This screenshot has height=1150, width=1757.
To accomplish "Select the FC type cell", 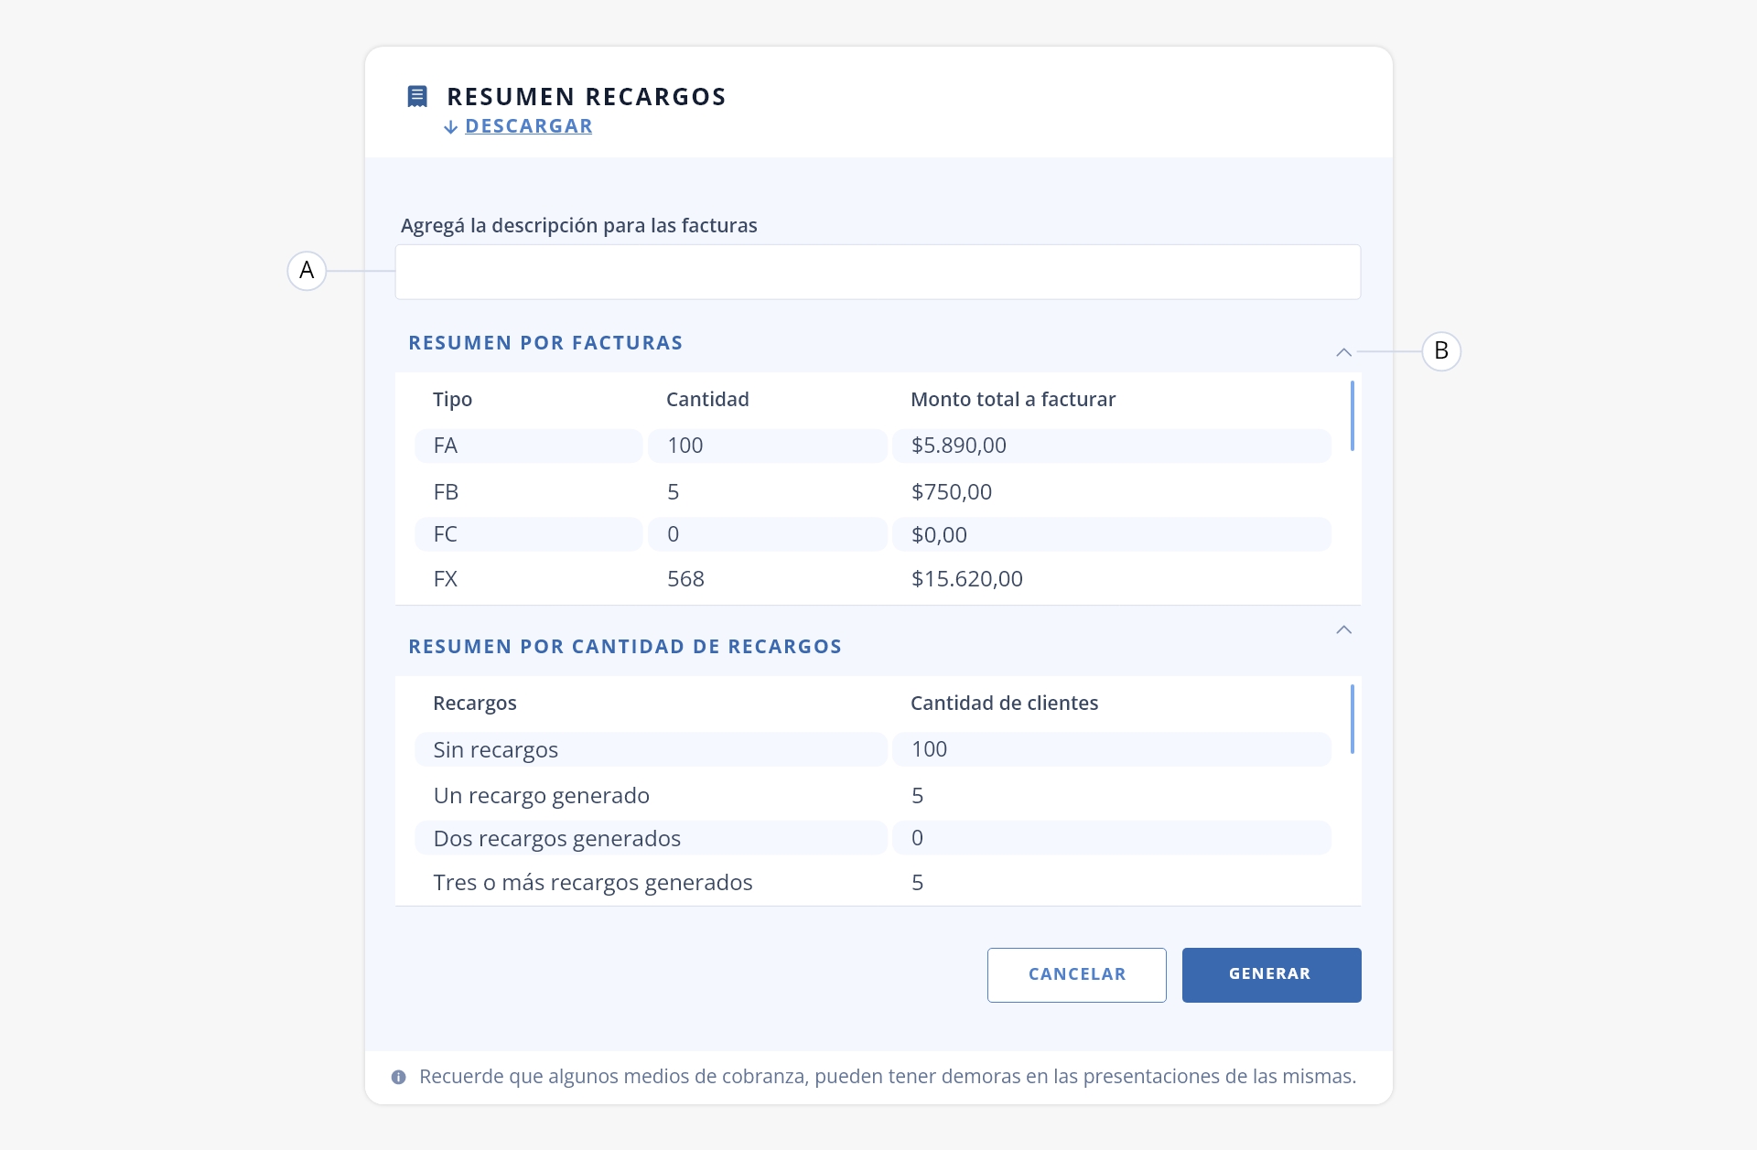I will click(x=529, y=534).
